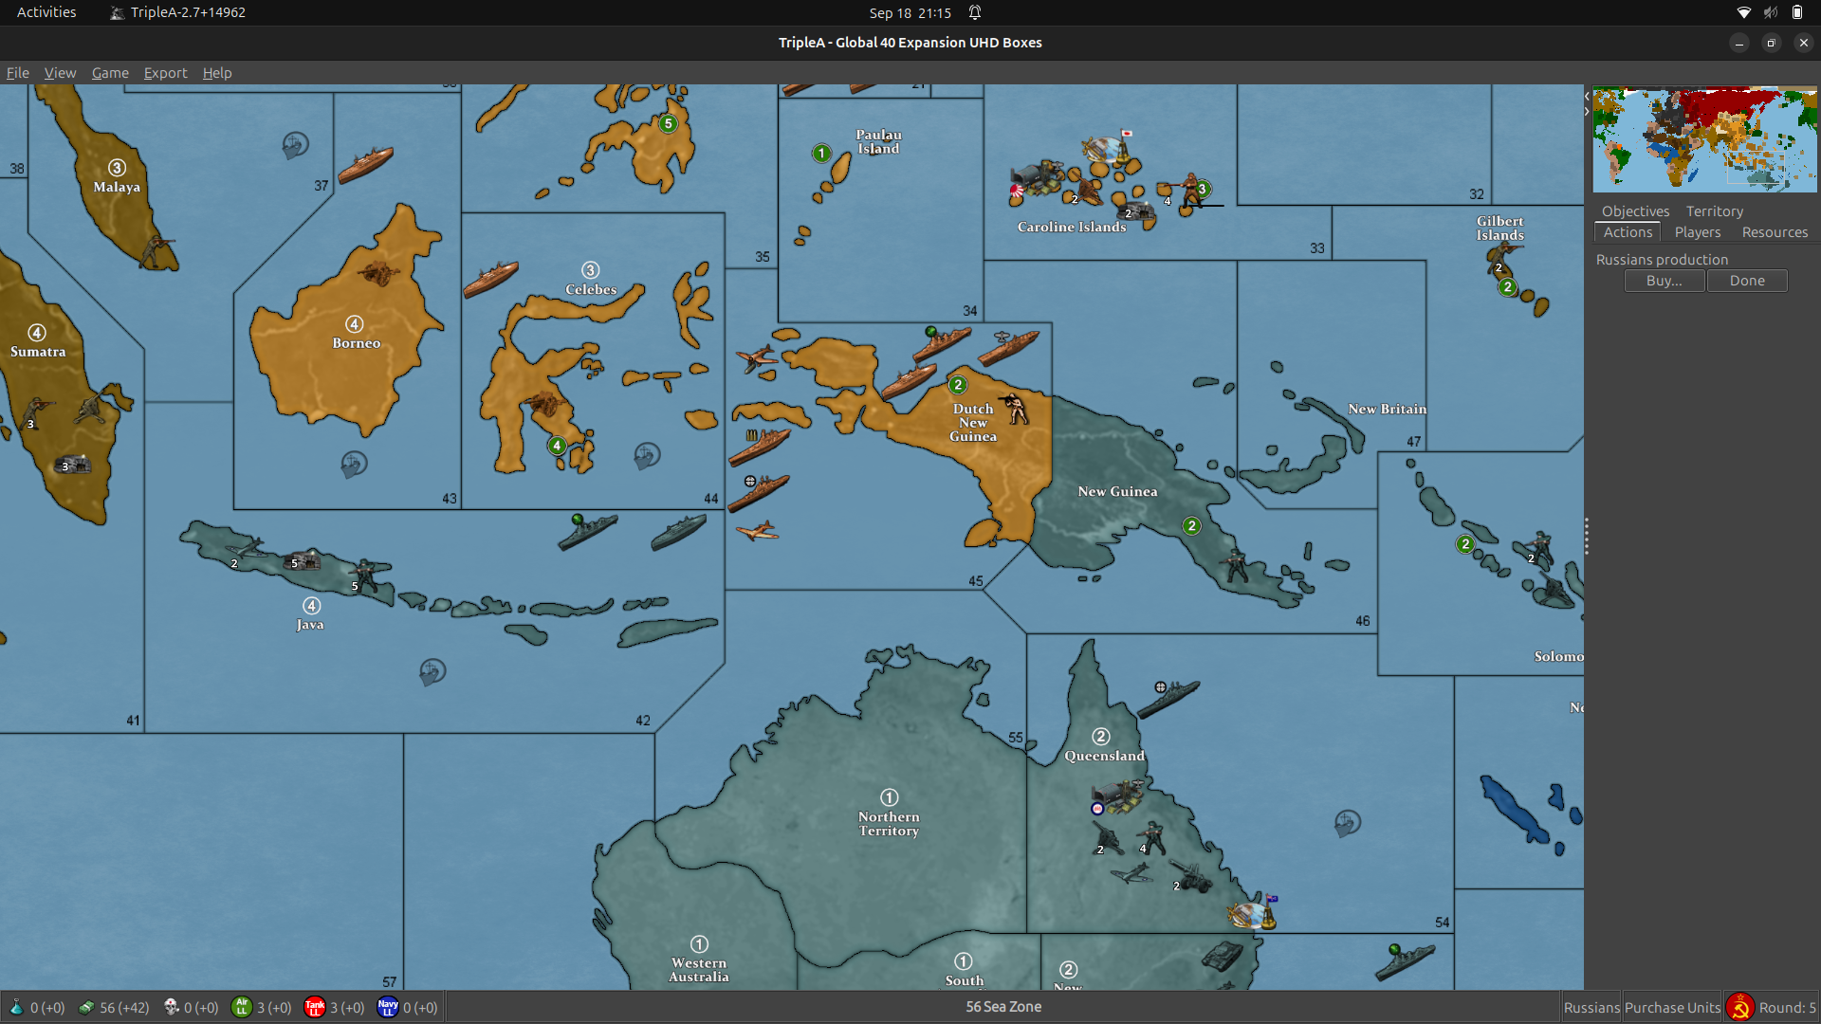Select the tank unit on southern Sumatra
Screen dimensions: 1821x1024
(73, 464)
